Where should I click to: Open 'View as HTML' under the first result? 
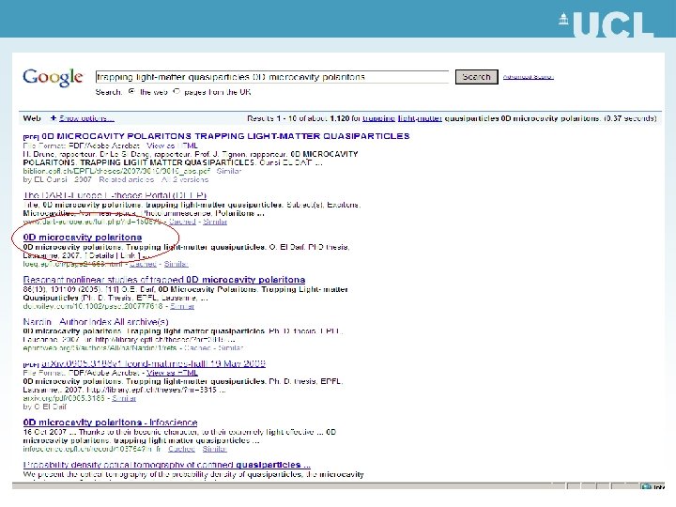pos(172,146)
